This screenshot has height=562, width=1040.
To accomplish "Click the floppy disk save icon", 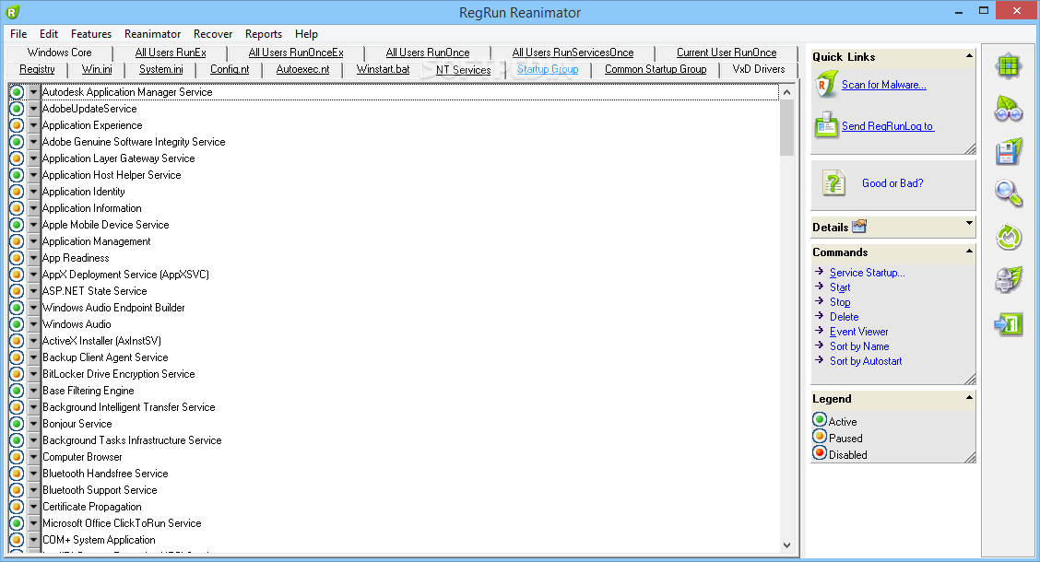I will pos(1008,152).
